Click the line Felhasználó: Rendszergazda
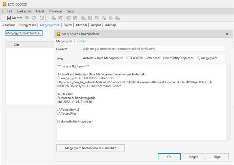Image resolution: width=234 pixels, height=165 pixels. tap(76, 98)
